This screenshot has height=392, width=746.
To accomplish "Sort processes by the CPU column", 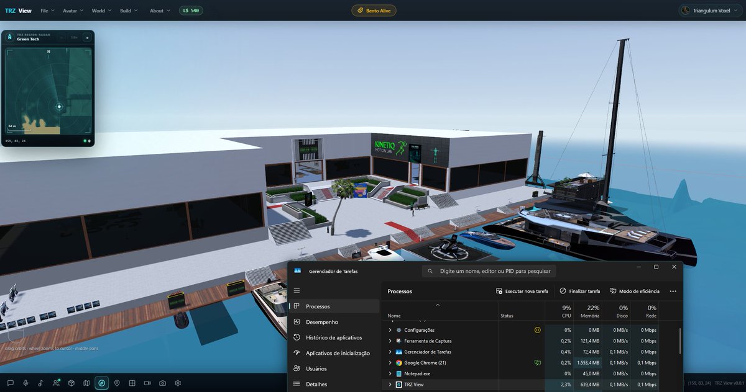I will [x=559, y=311].
